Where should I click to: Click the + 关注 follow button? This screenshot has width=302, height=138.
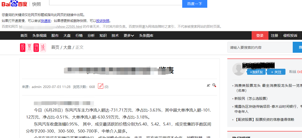click(276, 72)
